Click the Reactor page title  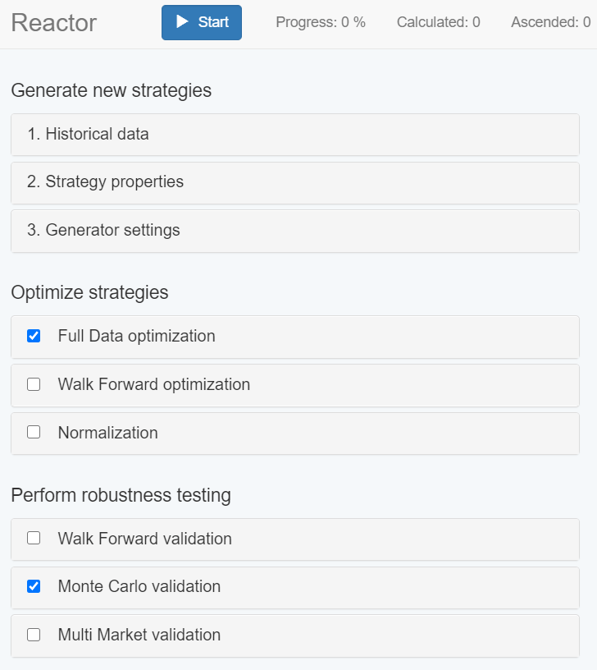(53, 23)
